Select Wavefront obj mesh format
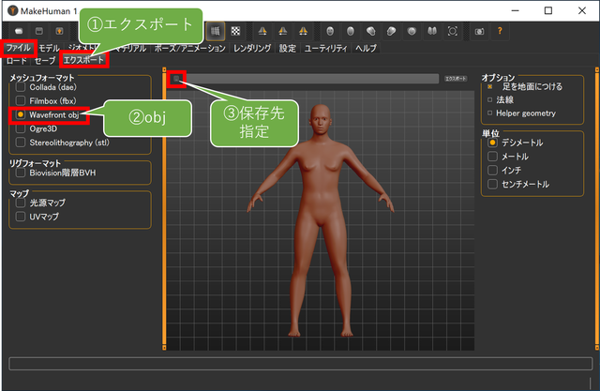 point(48,114)
